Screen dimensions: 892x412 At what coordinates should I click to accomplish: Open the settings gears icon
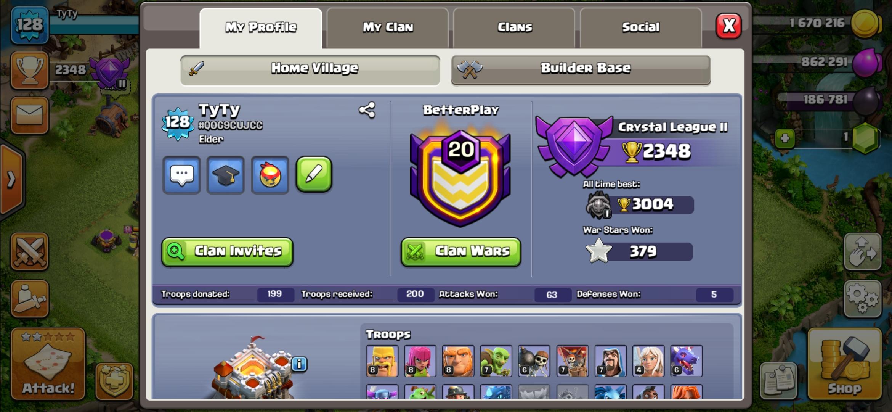pos(863,299)
